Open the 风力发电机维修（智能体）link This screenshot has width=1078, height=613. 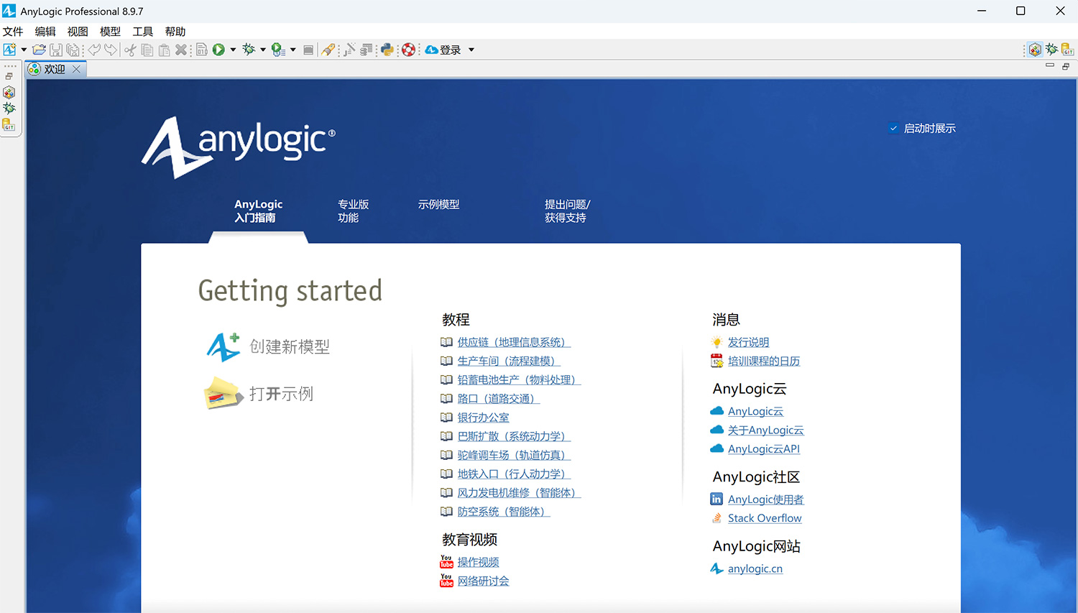click(519, 492)
